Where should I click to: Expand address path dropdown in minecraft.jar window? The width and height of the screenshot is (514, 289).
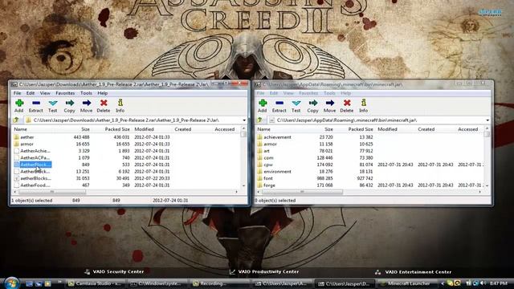coord(487,120)
